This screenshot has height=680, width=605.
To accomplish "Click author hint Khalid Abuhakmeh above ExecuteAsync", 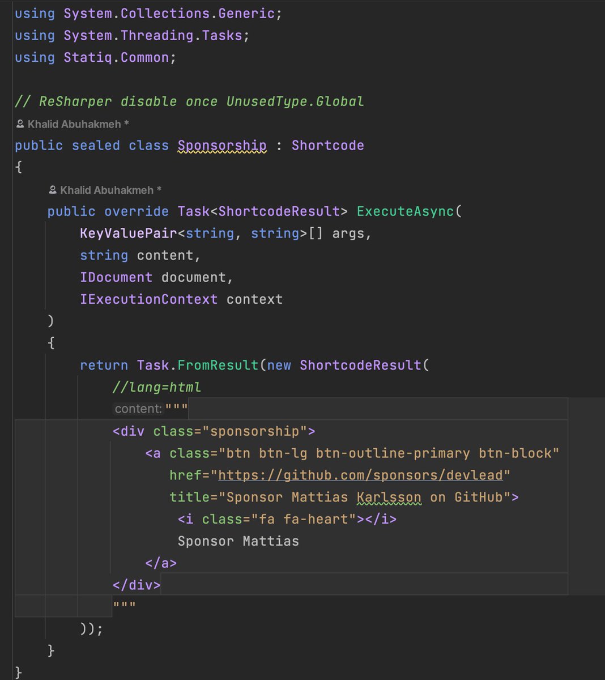I will (x=111, y=190).
